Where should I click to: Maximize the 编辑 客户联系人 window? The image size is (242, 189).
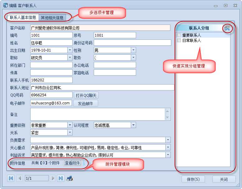click(225, 6)
